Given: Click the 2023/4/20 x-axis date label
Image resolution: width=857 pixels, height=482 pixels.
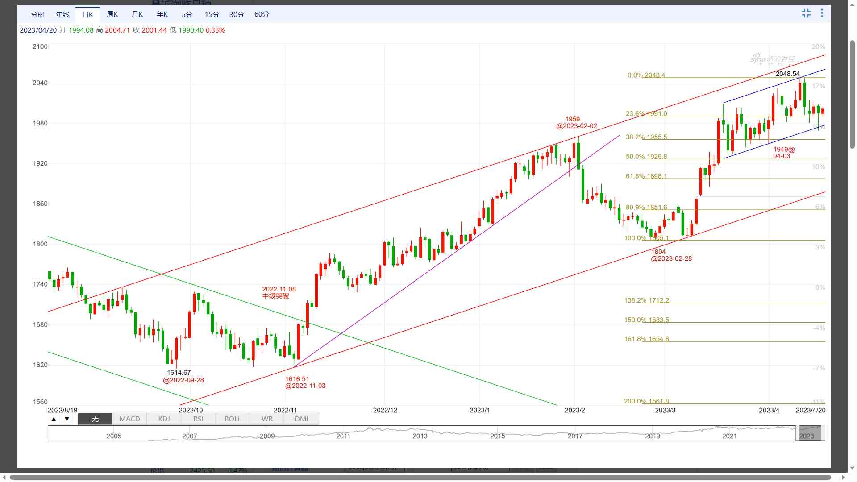Looking at the screenshot, I should 811,410.
